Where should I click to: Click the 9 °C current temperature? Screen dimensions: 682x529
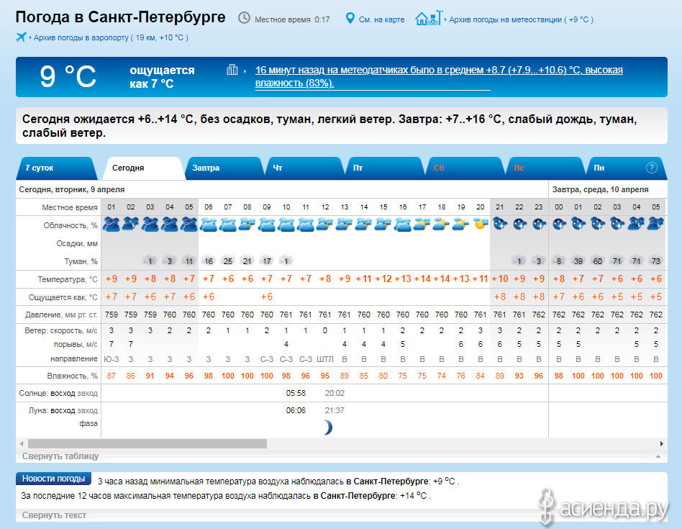(x=68, y=76)
